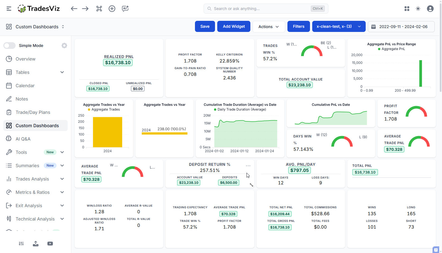
Task: Click the YouTube video icon in sidebar
Action: pyautogui.click(x=50, y=244)
